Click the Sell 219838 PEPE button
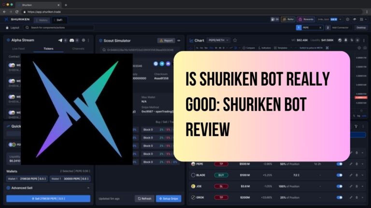Viewport: 371px width, 208px height. click(x=48, y=198)
